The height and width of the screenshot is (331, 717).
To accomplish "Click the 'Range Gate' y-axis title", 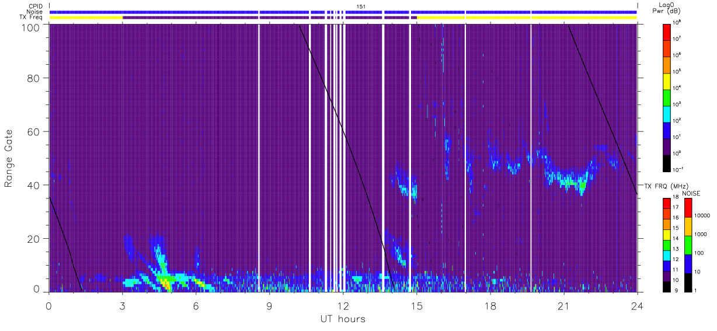I will 9,159.
